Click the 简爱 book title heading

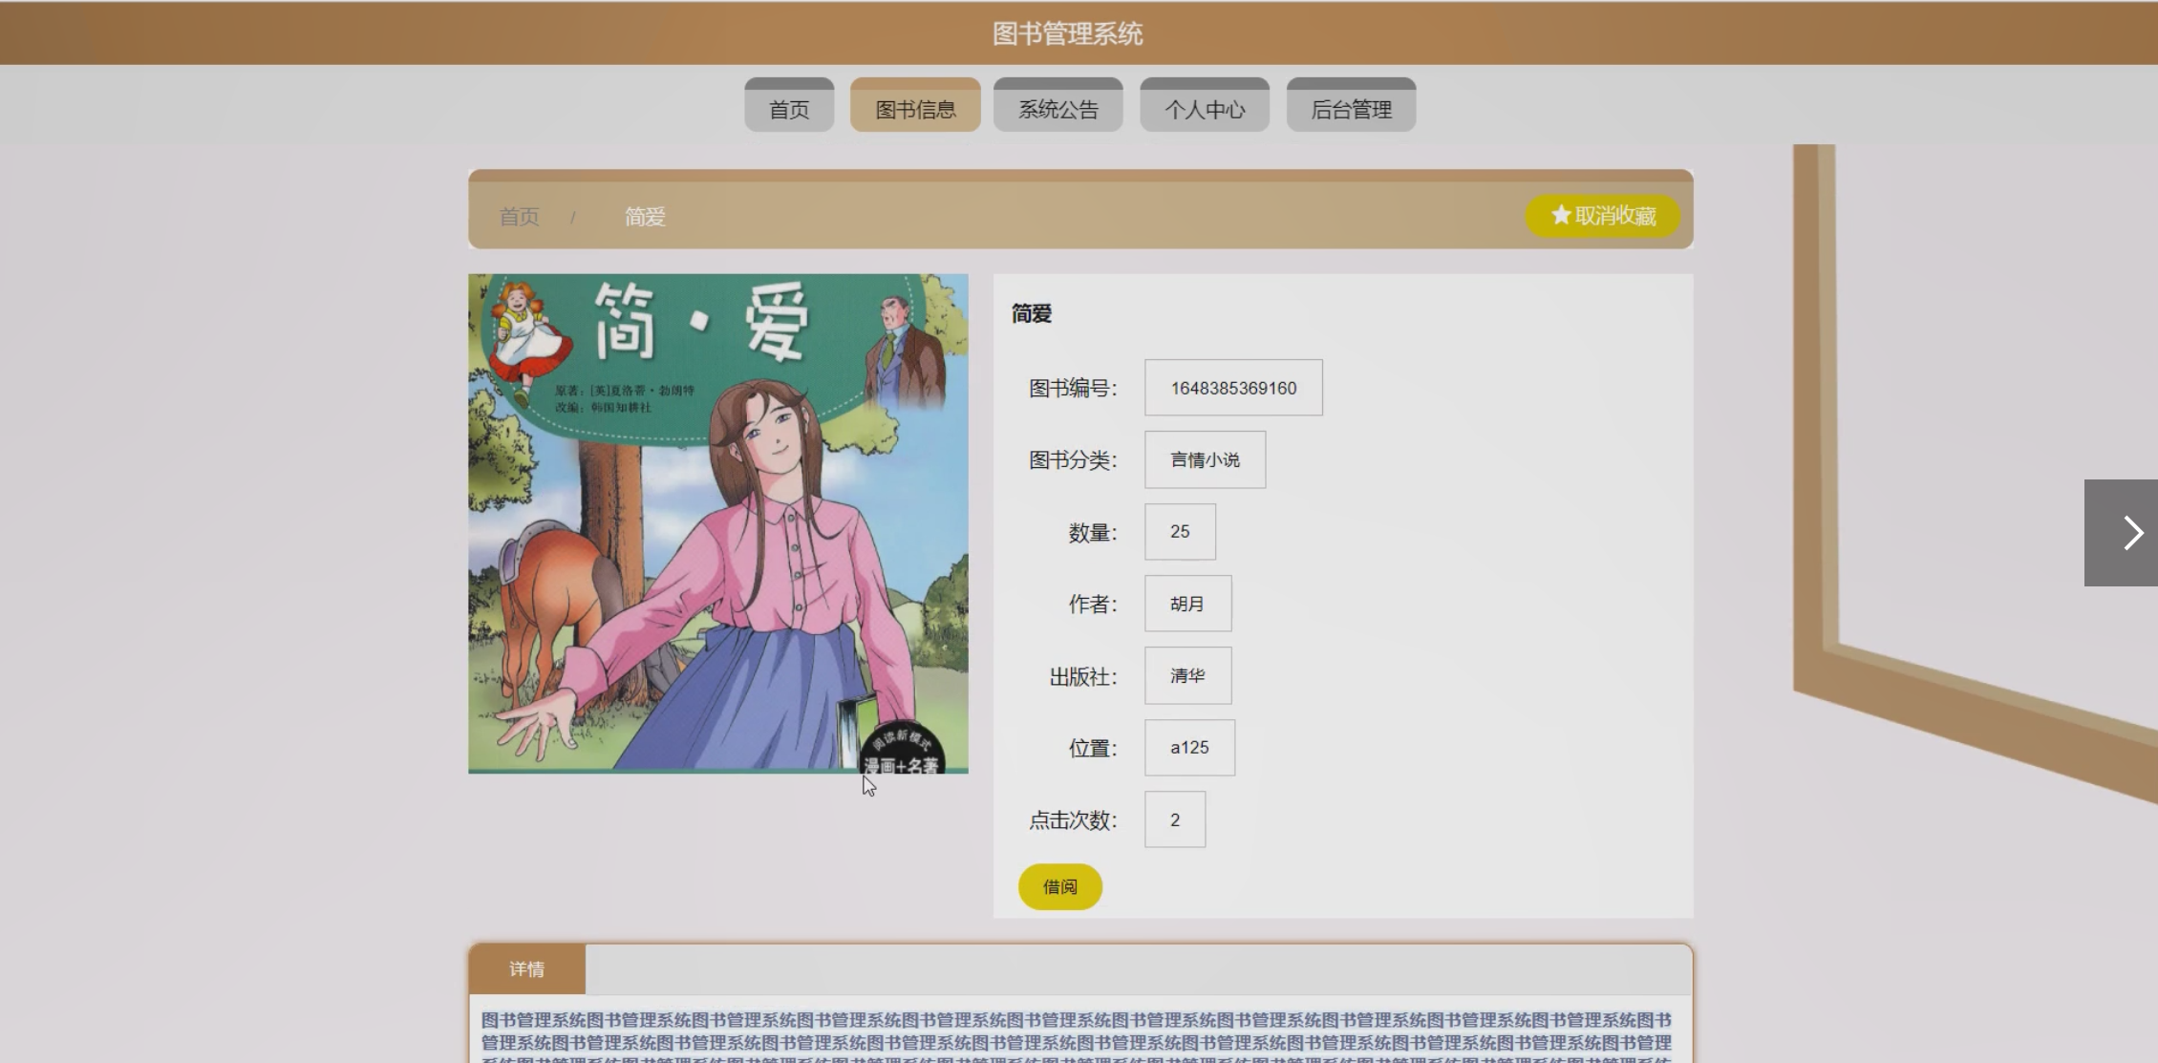[1032, 313]
